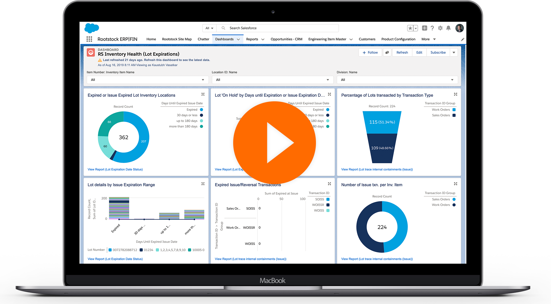Open the Item Number inventory item dropdown
The height and width of the screenshot is (304, 551).
point(146,79)
